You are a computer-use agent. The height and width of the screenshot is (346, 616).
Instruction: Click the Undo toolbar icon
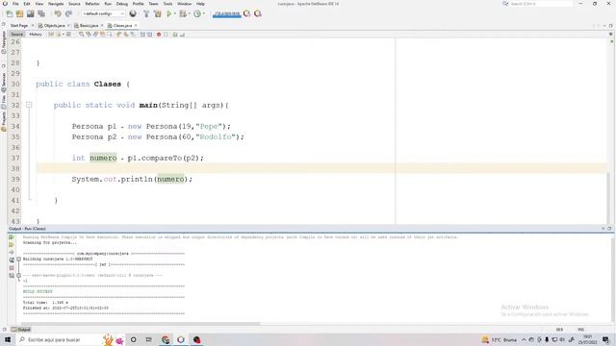click(x=58, y=13)
